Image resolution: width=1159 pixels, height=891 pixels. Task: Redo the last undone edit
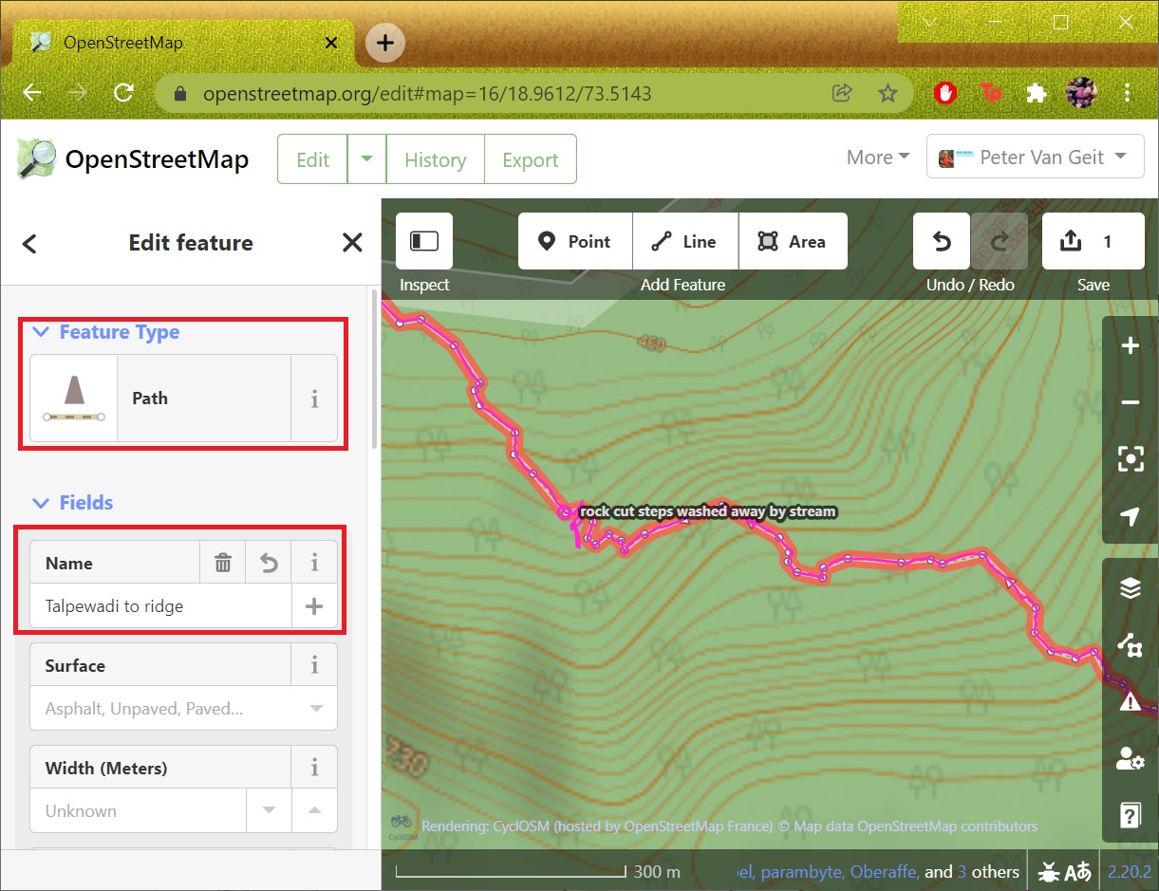(1000, 241)
